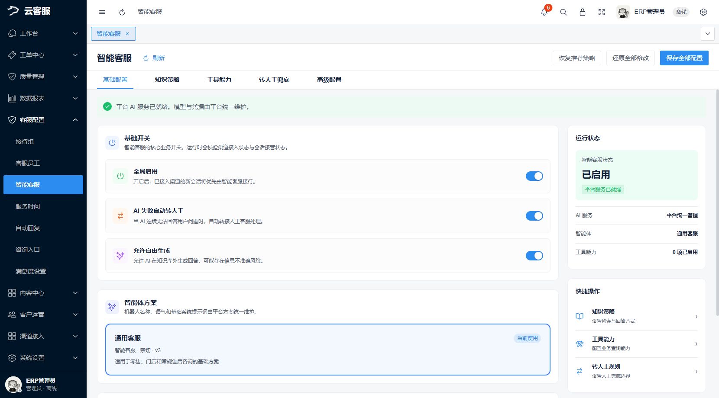719x398 pixels.
Task: Click the 工具能力 wrench icon in quick actions
Action: coord(580,344)
